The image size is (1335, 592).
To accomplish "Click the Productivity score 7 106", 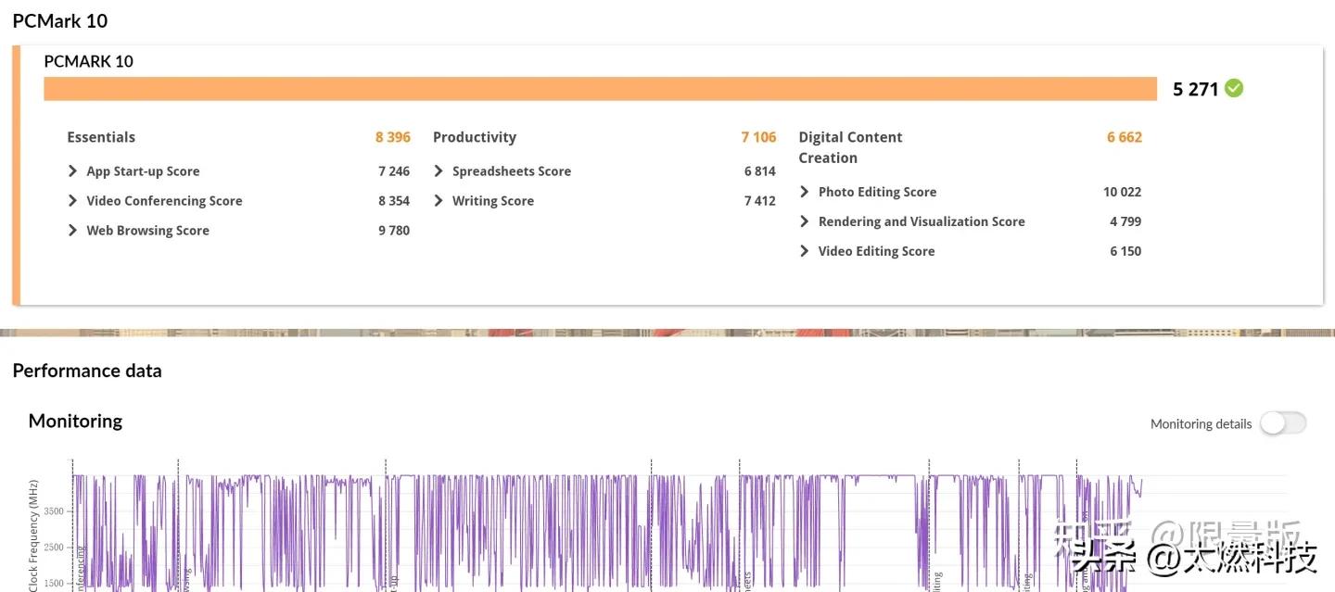I will click(758, 137).
